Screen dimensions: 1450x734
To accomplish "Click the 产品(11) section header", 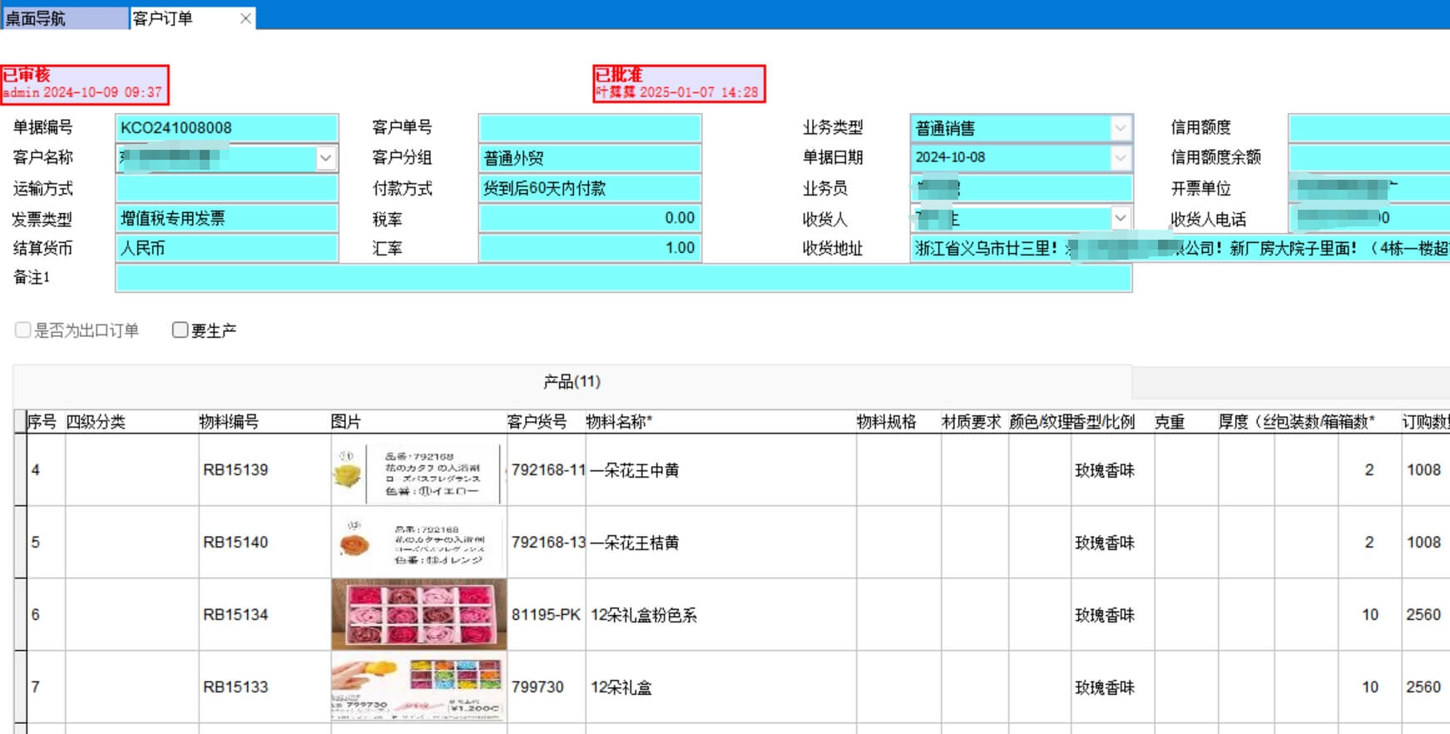I will click(572, 382).
